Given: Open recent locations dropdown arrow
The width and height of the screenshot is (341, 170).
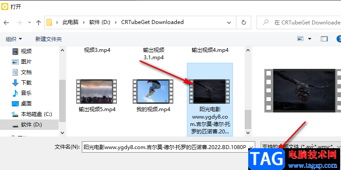Looking at the screenshot, I should point(29,23).
